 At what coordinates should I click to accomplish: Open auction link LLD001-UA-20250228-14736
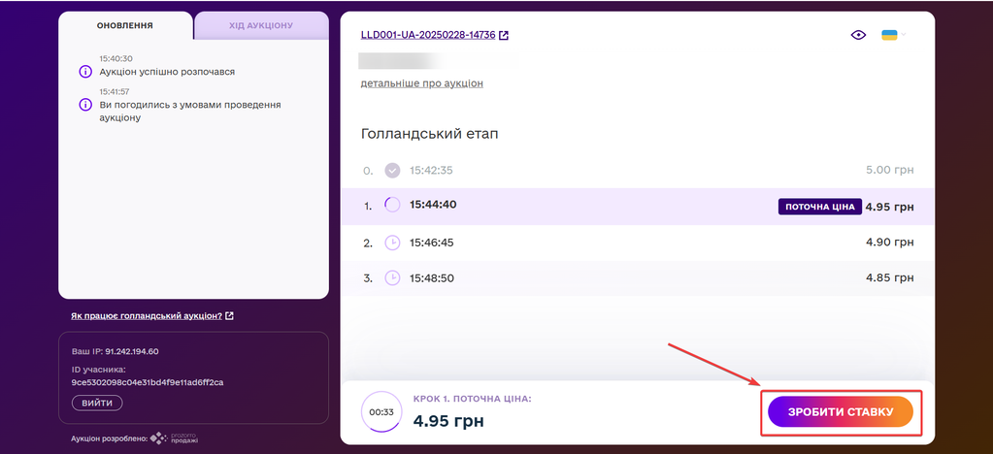[x=428, y=35]
